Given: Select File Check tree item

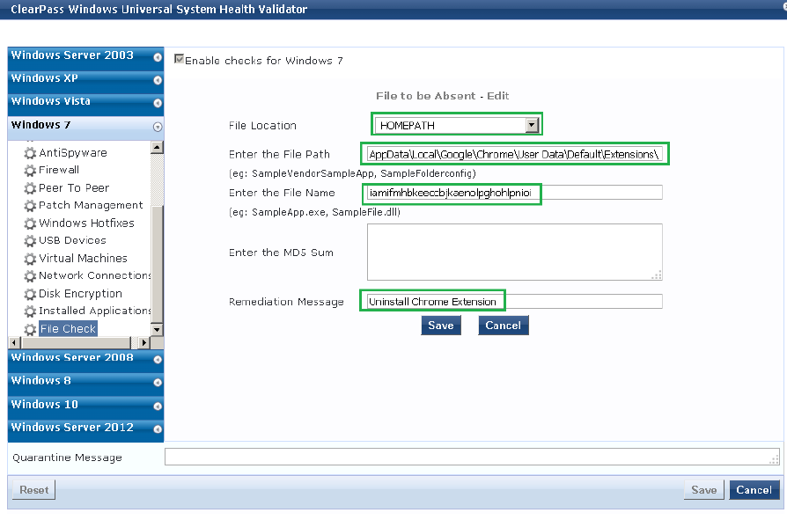Looking at the screenshot, I should [x=68, y=329].
